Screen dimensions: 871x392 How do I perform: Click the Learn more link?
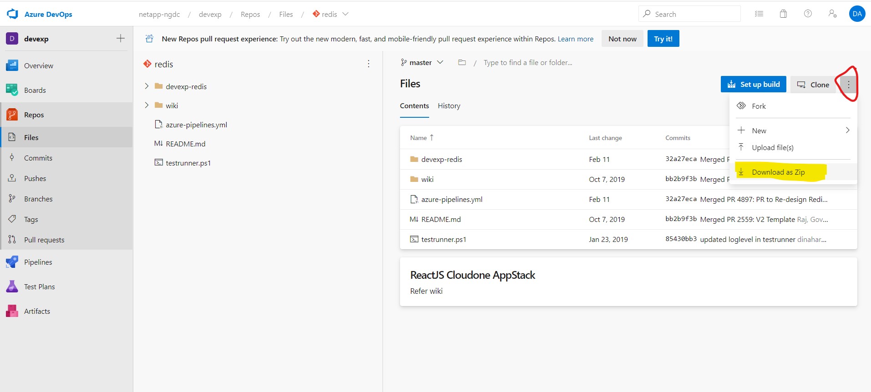point(575,39)
